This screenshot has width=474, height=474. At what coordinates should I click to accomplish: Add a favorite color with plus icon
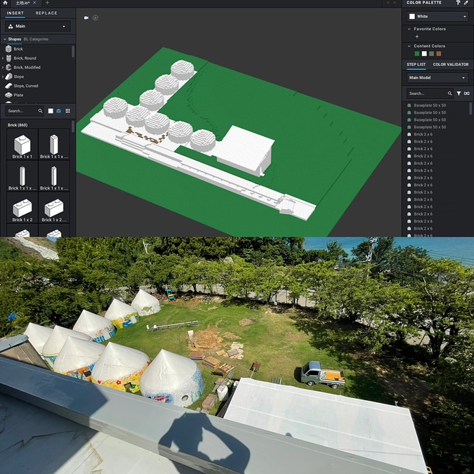(x=416, y=37)
